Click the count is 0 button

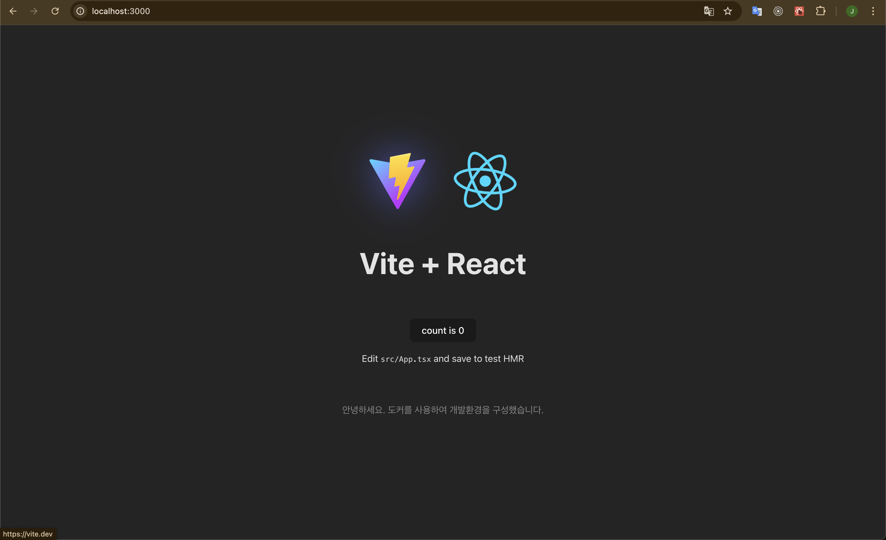pyautogui.click(x=443, y=330)
